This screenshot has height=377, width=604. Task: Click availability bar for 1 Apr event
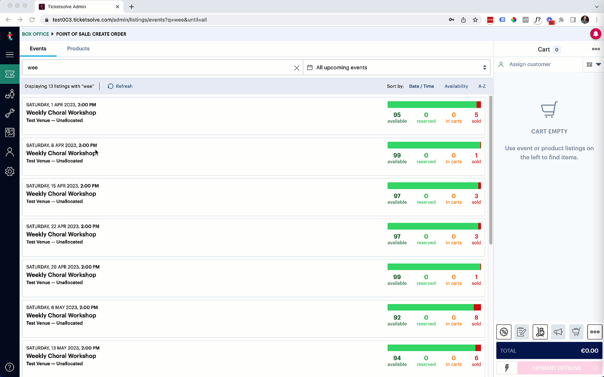point(434,105)
